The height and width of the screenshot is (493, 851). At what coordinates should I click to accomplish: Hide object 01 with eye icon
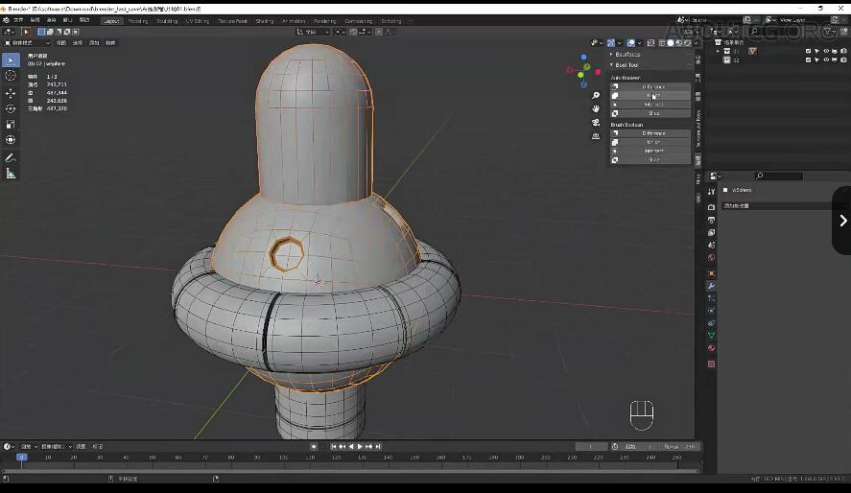click(x=826, y=51)
